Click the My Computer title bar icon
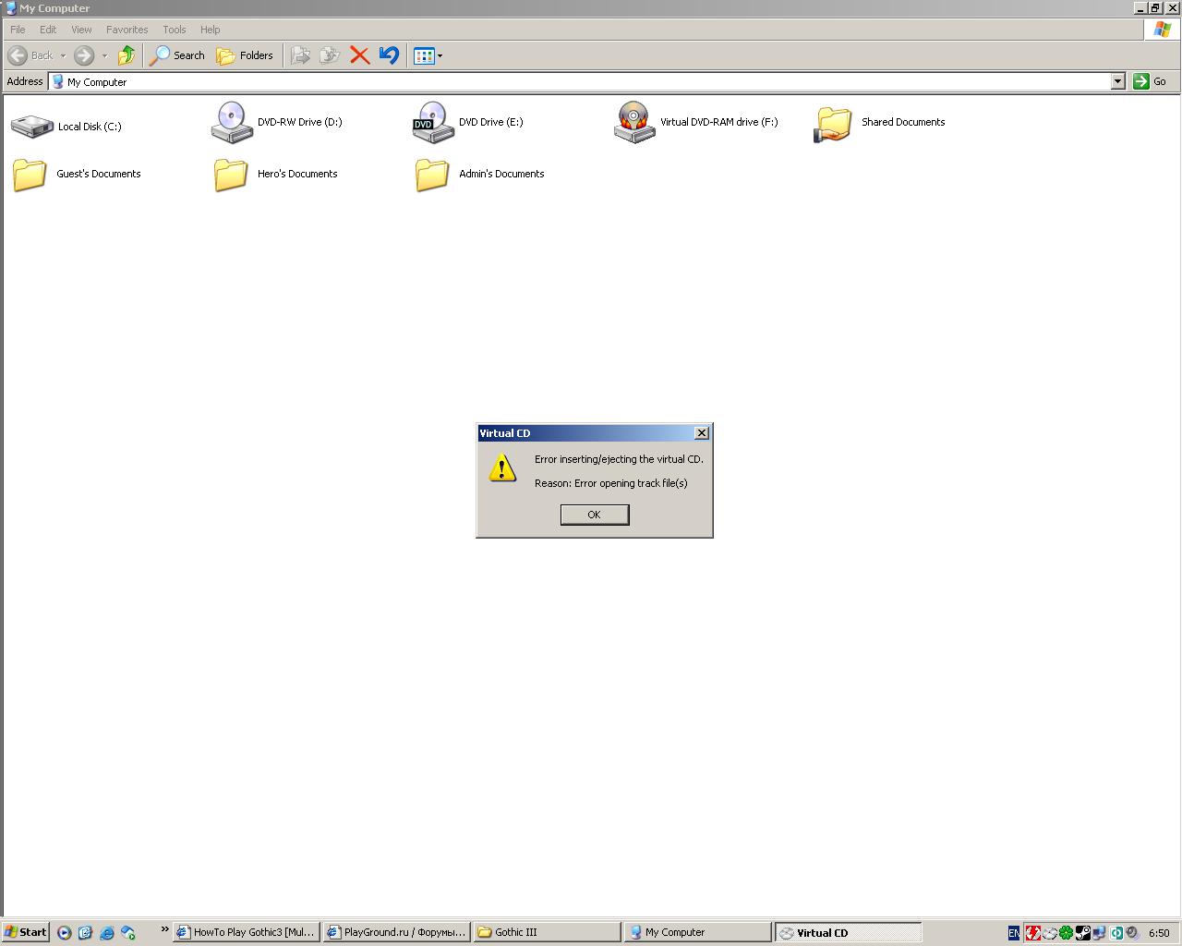This screenshot has width=1182, height=946. click(x=11, y=7)
